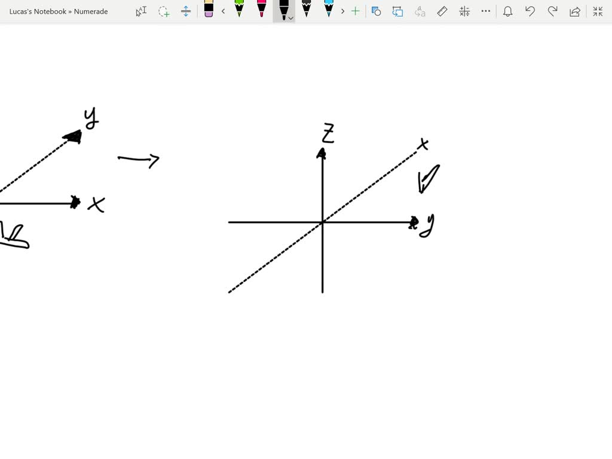Click the Ink to Text icon
The height and width of the screenshot is (459, 612).
tap(420, 11)
